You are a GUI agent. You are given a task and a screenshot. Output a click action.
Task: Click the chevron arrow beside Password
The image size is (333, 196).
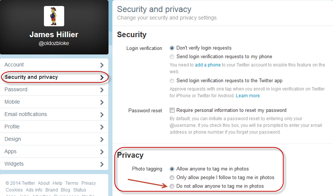click(102, 90)
